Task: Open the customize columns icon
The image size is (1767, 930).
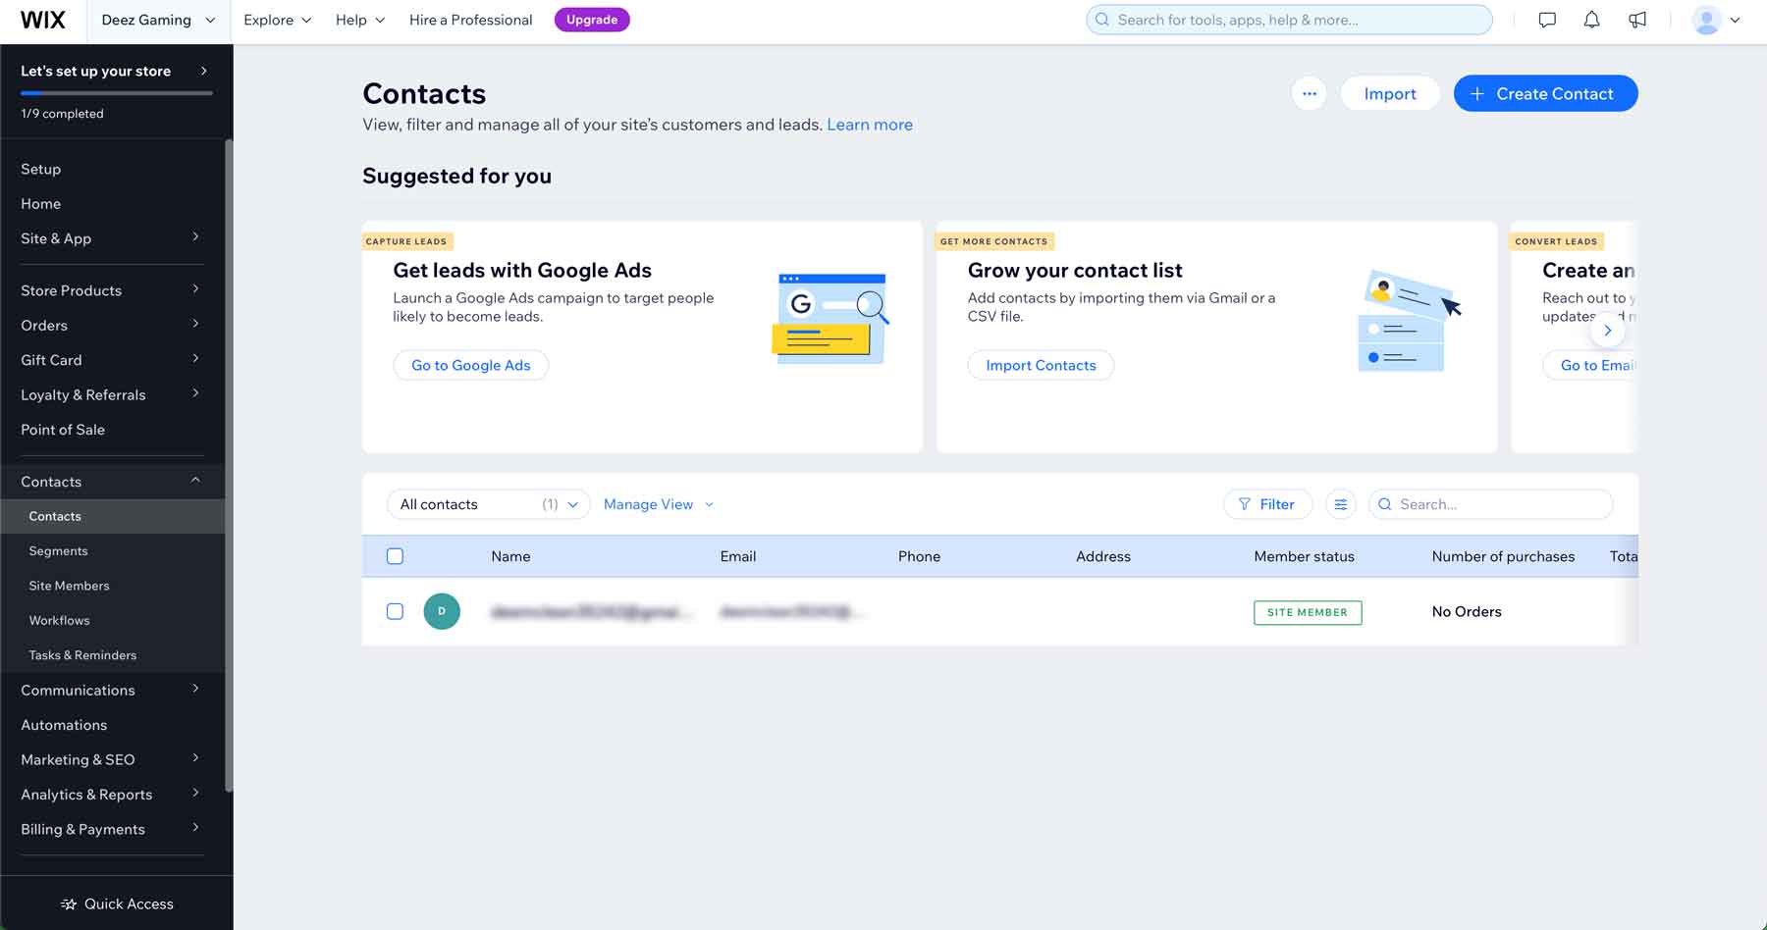Action: tap(1340, 504)
